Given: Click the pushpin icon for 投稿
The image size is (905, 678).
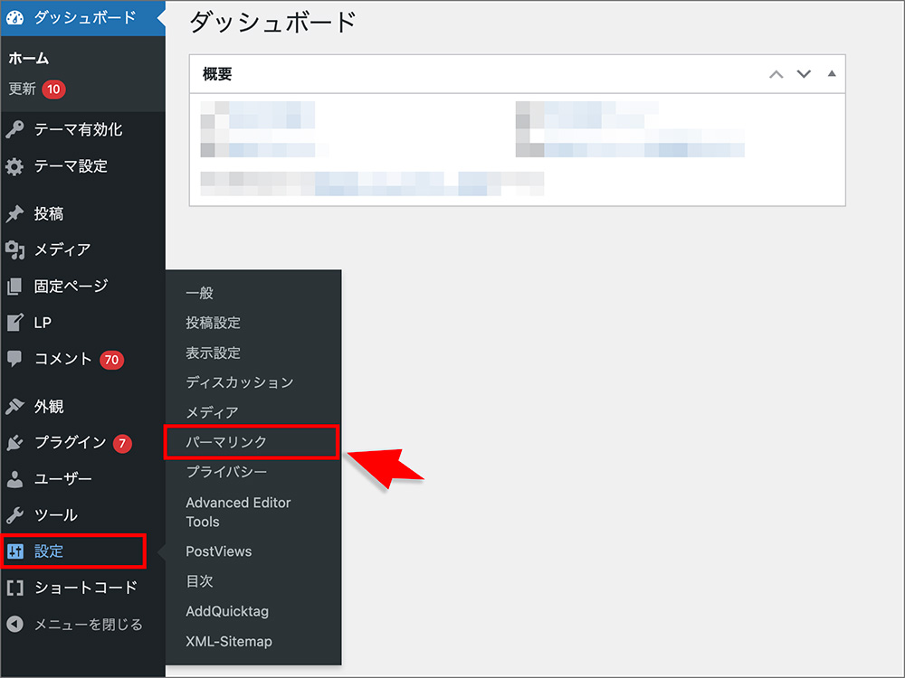Looking at the screenshot, I should [x=15, y=214].
